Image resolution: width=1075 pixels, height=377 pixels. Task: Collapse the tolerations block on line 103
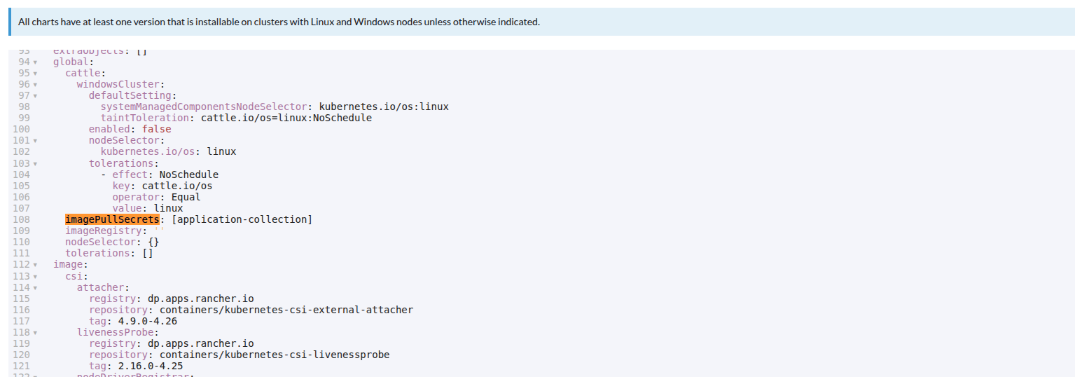(x=35, y=163)
